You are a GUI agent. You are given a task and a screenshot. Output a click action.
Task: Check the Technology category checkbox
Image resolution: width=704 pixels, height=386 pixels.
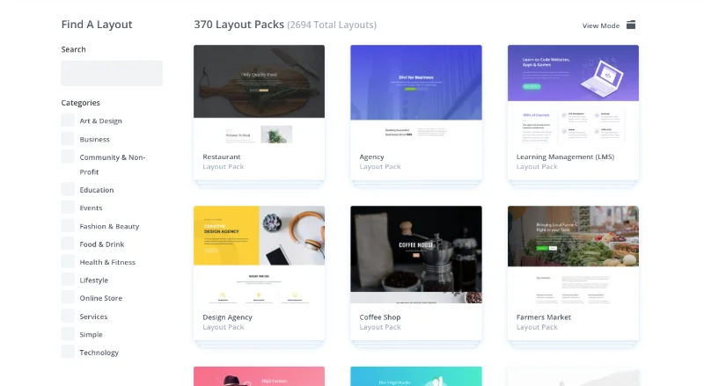point(68,352)
